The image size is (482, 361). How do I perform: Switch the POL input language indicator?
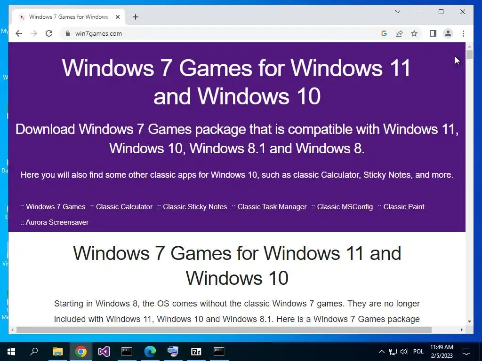pos(418,352)
